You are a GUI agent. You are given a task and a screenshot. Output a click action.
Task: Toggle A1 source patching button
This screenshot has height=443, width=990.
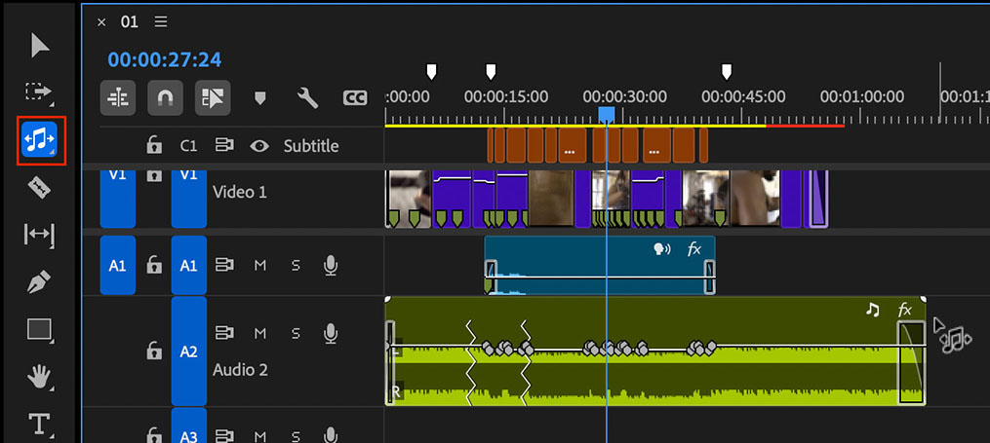118,265
